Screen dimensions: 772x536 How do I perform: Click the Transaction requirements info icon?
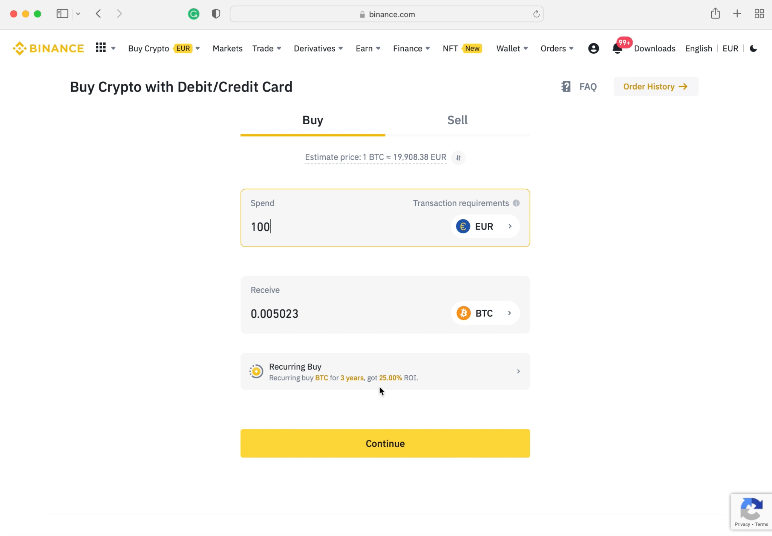pos(516,203)
